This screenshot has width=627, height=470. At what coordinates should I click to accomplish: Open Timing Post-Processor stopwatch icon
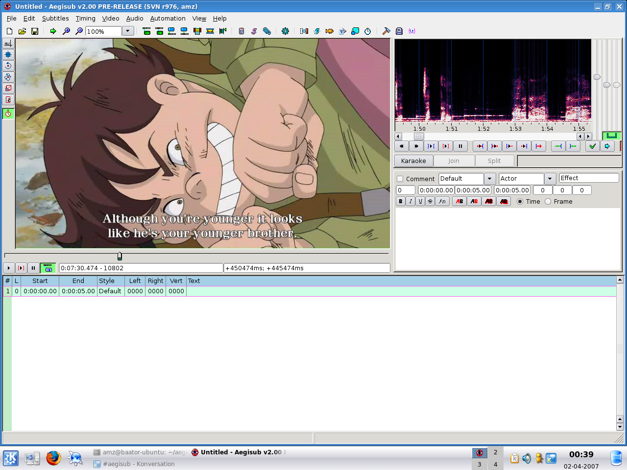pos(368,31)
